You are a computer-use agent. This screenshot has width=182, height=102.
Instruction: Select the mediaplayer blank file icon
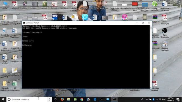pyautogui.click(x=85, y=5)
